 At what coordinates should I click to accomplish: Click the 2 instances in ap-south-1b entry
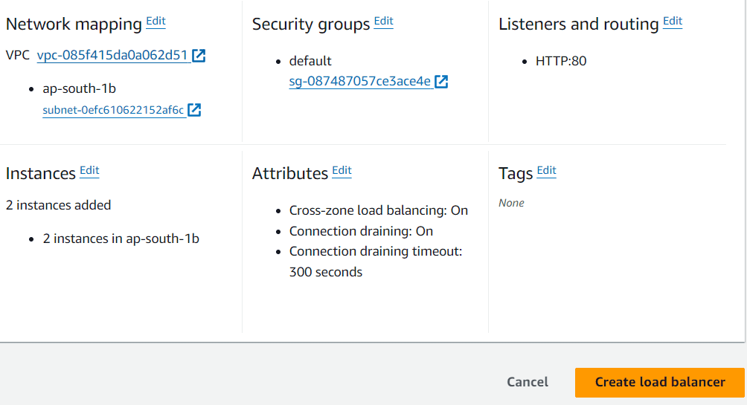coord(121,239)
